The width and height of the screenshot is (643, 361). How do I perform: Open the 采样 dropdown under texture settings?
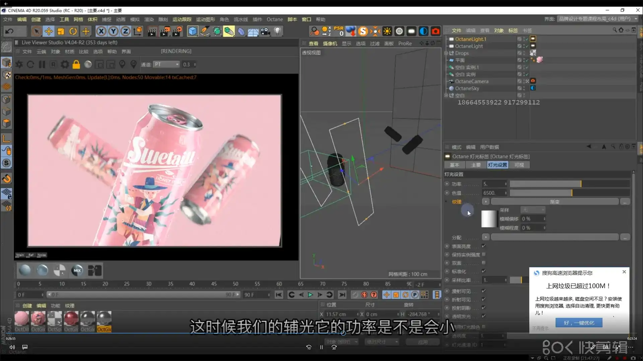click(x=533, y=210)
